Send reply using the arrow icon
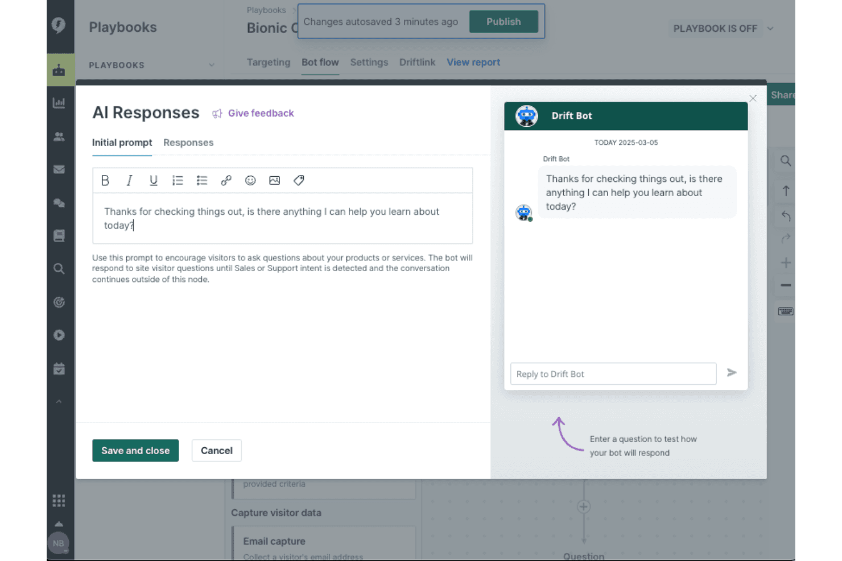842x561 pixels. point(732,373)
